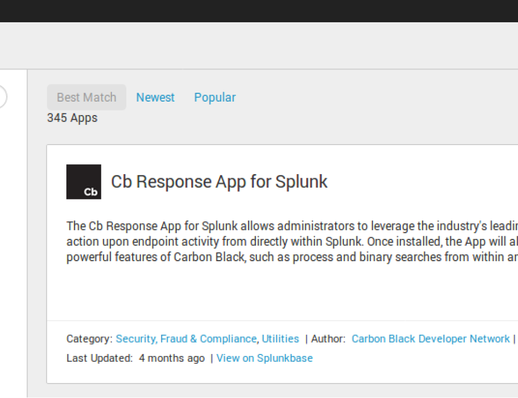The width and height of the screenshot is (518, 398).
Task: Visit Carbon Black Developer Network author page
Action: coord(430,339)
